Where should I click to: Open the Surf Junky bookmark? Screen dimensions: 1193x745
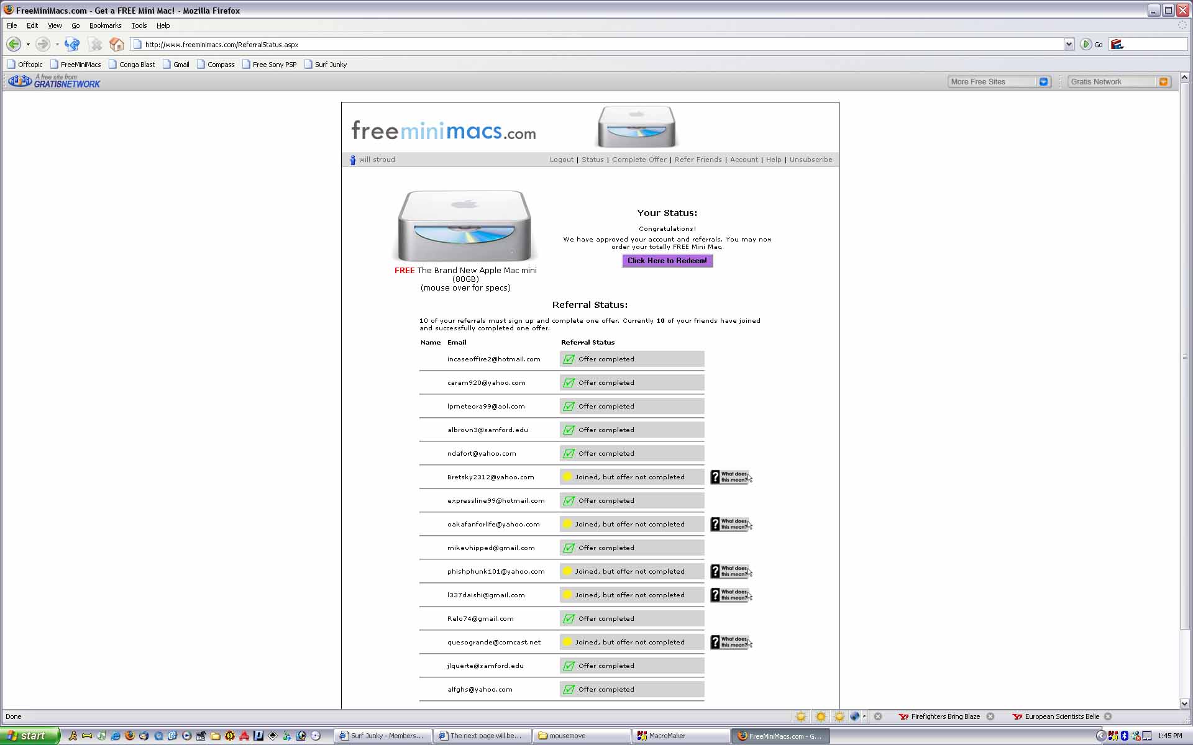tap(326, 65)
